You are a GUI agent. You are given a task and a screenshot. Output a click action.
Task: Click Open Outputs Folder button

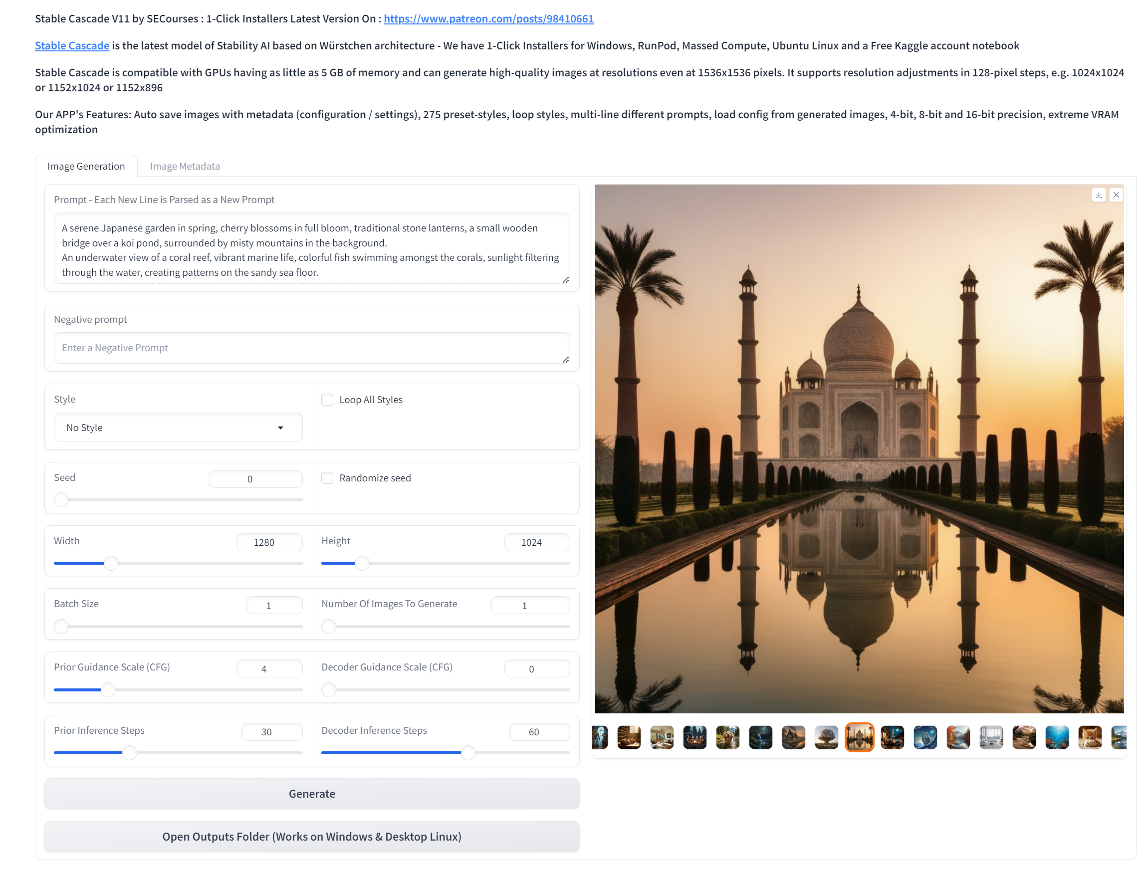coord(311,837)
